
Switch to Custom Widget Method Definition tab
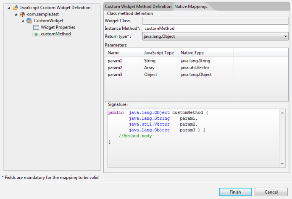(138, 7)
